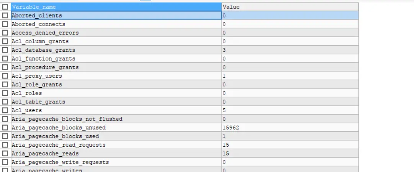Check the Acl_database_grants row checkbox
414x172 pixels.
click(5, 50)
